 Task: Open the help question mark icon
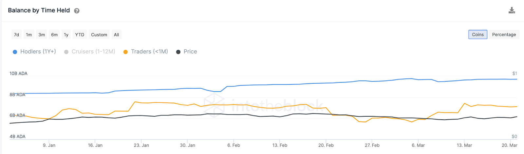tap(77, 11)
